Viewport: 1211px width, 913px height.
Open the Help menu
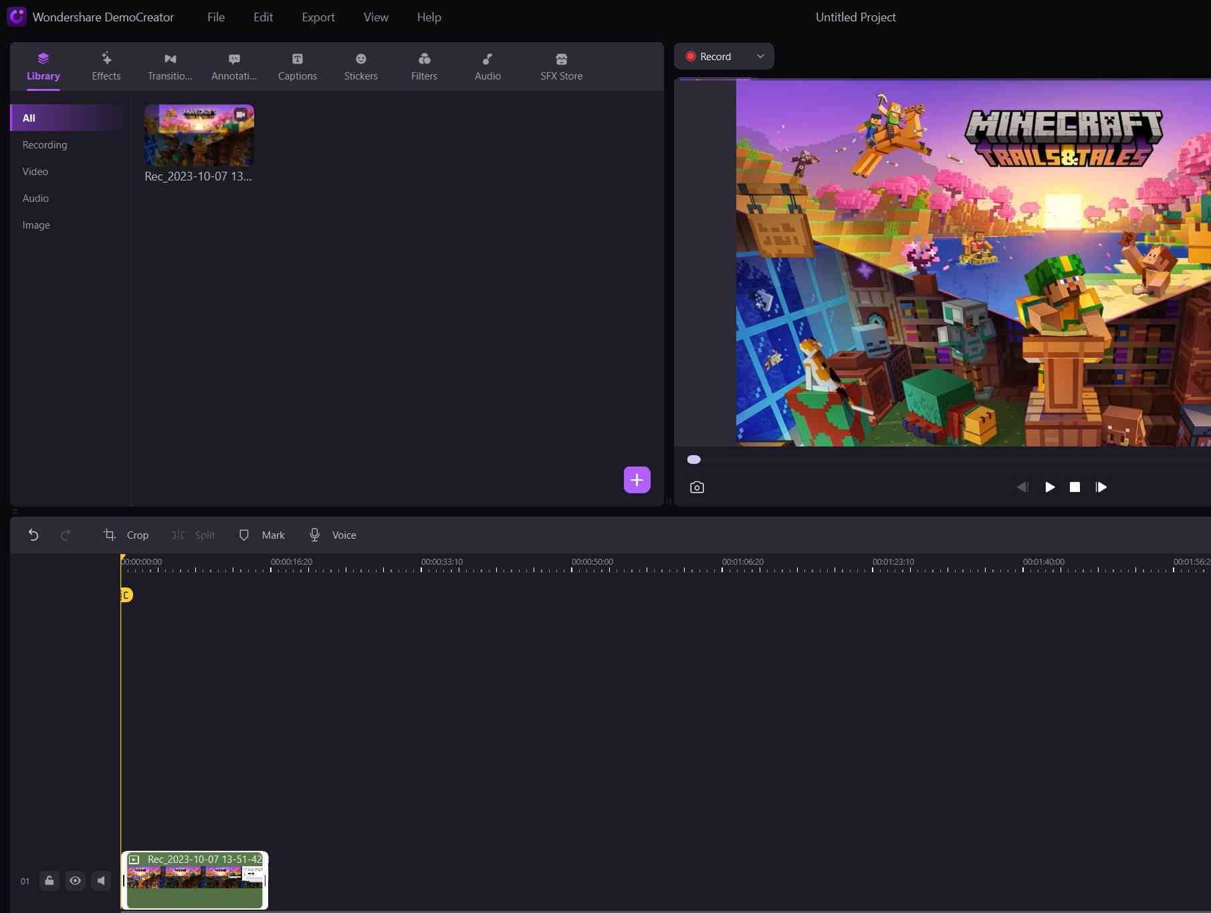click(x=429, y=17)
